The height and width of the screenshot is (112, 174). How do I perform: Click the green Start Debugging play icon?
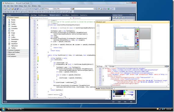[43, 9]
